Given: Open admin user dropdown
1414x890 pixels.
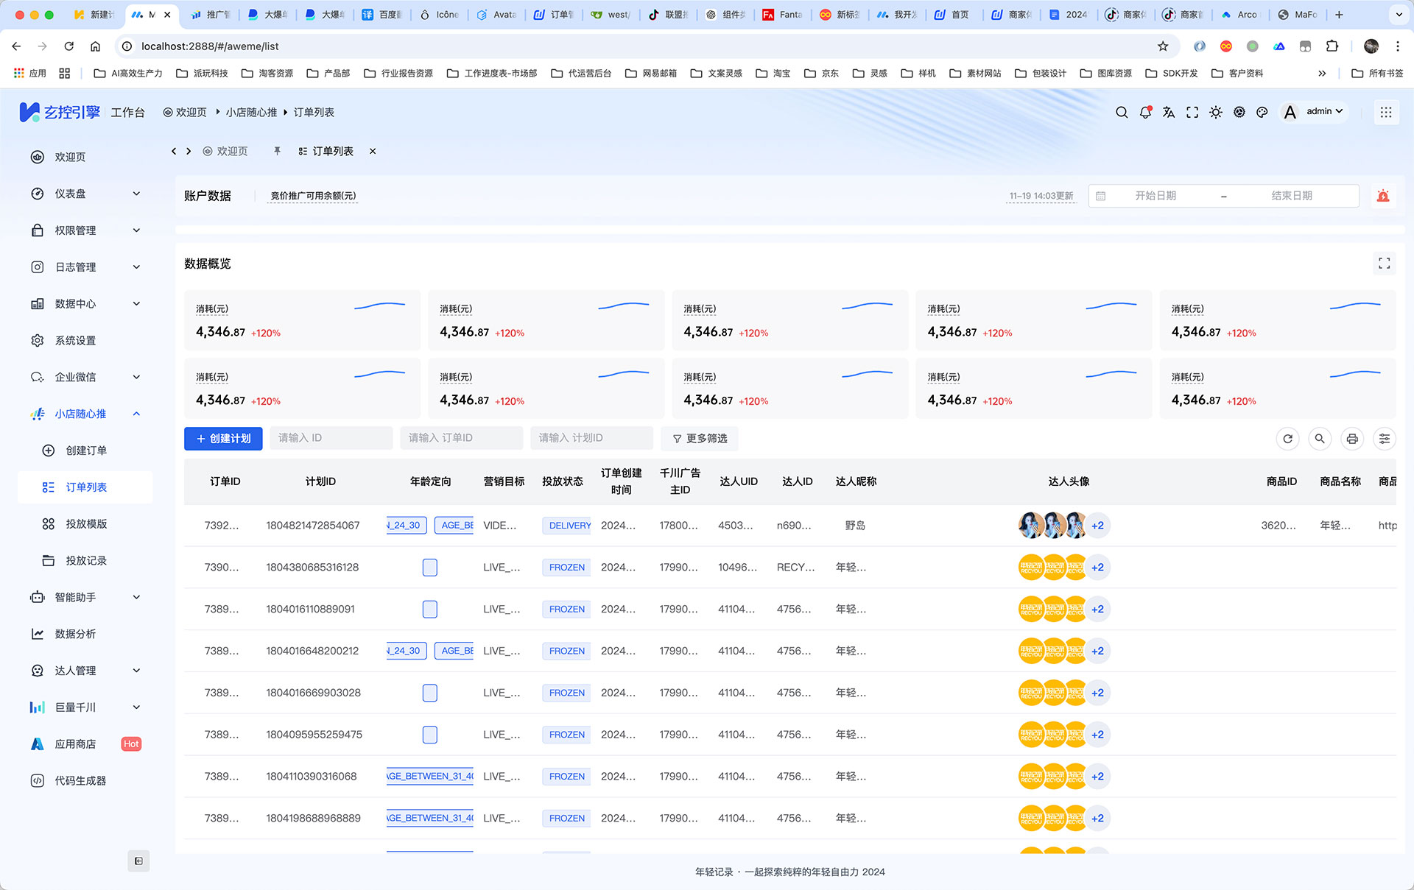Looking at the screenshot, I should point(1315,112).
